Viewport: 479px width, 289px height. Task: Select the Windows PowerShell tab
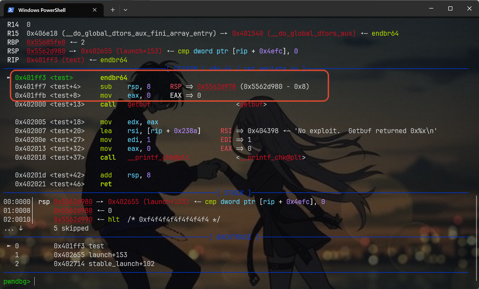[54, 10]
